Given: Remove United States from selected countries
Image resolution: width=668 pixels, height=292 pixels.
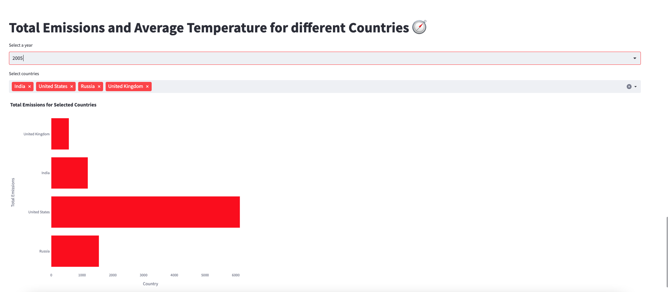Looking at the screenshot, I should pyautogui.click(x=72, y=87).
